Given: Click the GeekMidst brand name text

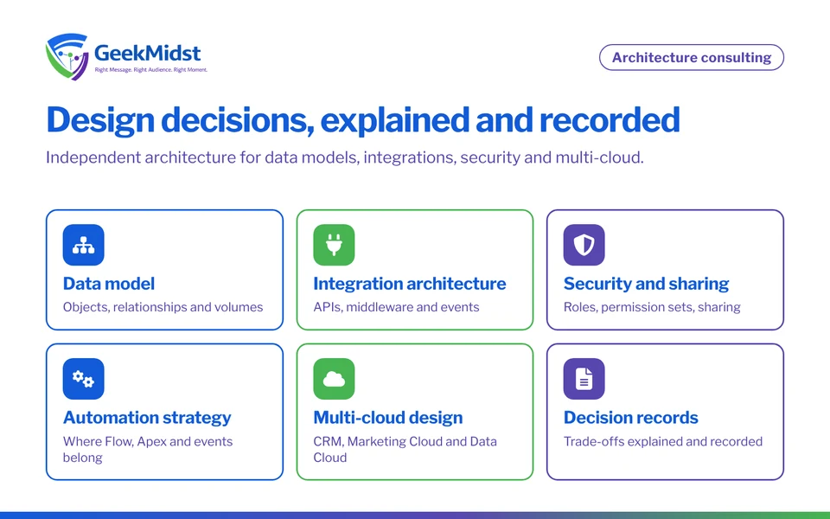Looking at the screenshot, I should (148, 53).
